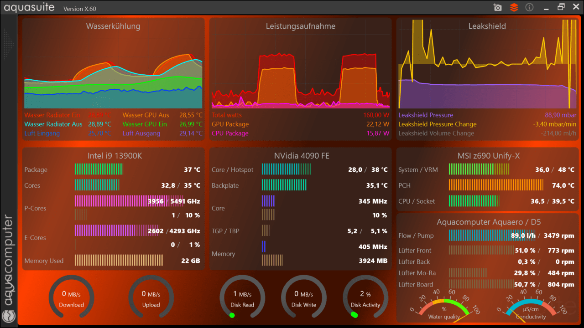Click the E-Cores row label
The height and width of the screenshot is (328, 584).
[x=35, y=238]
